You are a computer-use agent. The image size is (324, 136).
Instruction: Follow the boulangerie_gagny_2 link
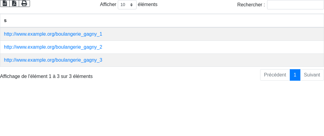[x=53, y=47]
